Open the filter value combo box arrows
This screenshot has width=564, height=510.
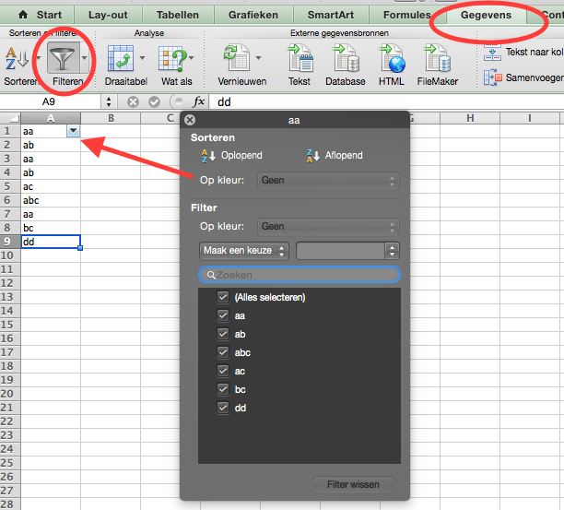(392, 251)
